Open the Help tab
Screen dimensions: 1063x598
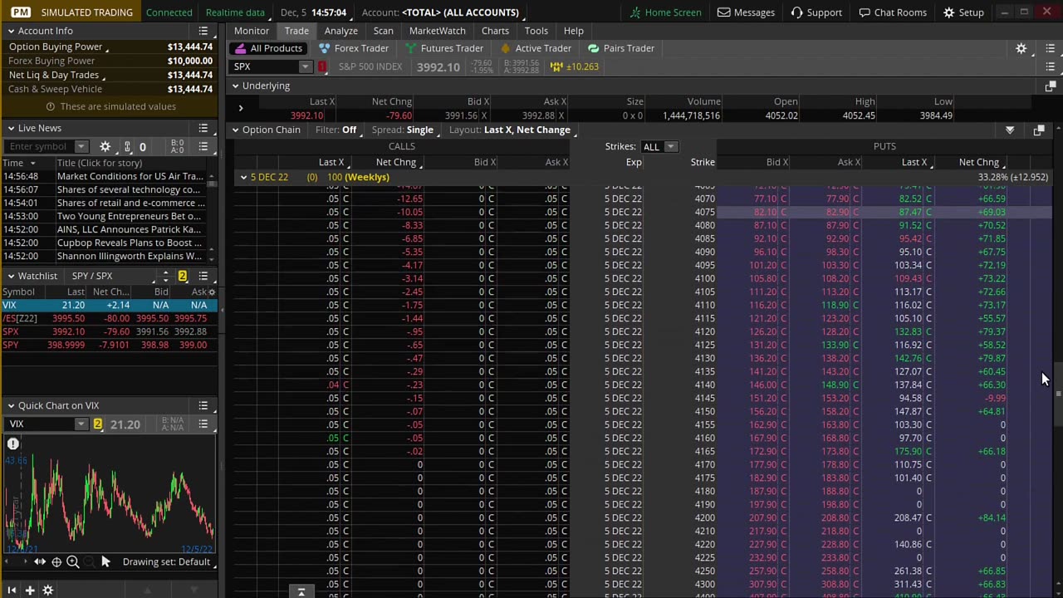pos(574,31)
